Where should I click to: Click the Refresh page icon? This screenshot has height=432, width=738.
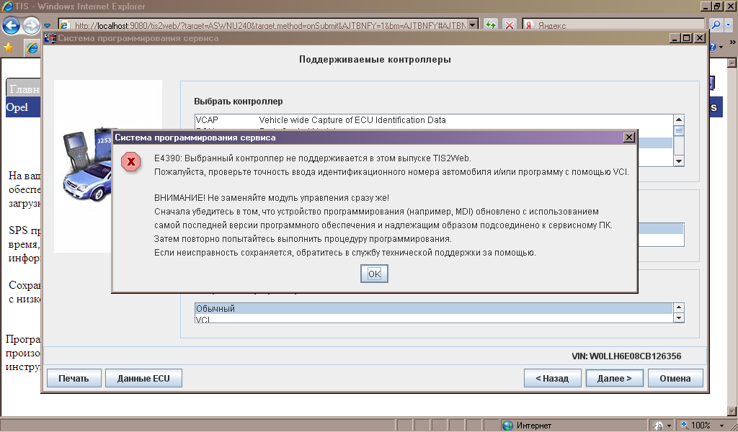click(491, 25)
